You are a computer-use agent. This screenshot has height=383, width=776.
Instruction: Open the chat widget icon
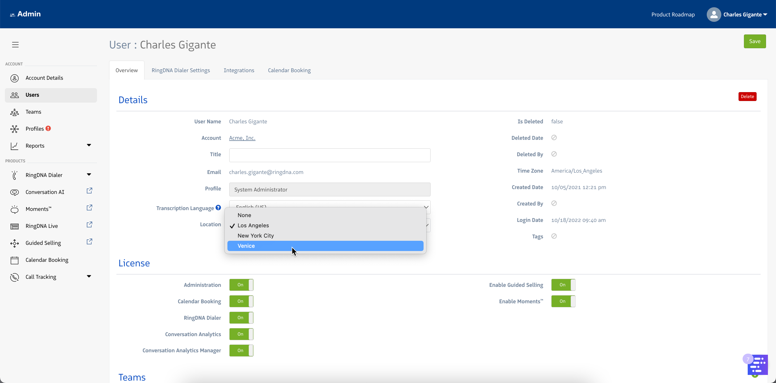coord(757,365)
